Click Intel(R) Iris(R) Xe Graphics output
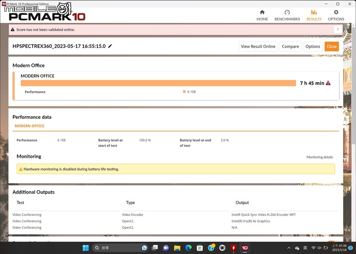 [x=251, y=221]
